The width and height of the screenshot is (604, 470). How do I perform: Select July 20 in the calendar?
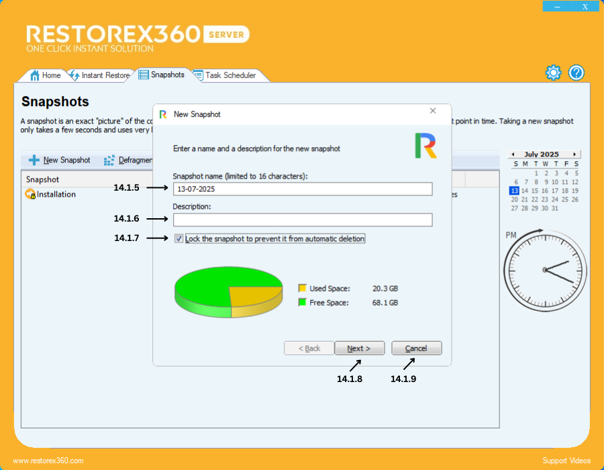515,199
